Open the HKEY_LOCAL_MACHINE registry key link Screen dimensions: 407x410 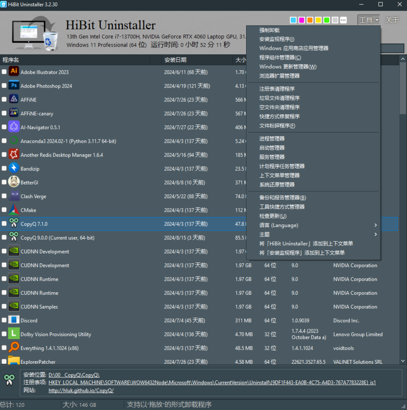[212, 383]
